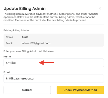Viewport: 108px width, 98px height.
Task: Click 'Enter your new Billing Admin details below' text
Action: coord(29,51)
